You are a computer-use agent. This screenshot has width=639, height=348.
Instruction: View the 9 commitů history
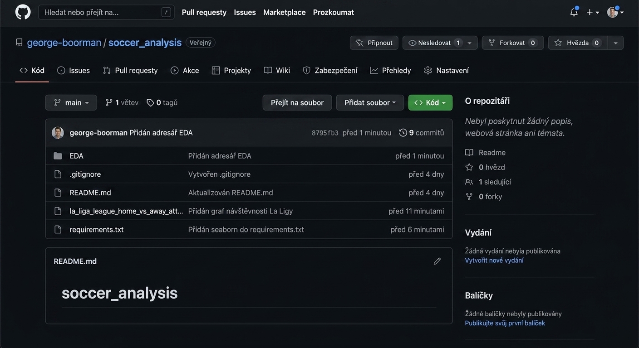(x=422, y=133)
